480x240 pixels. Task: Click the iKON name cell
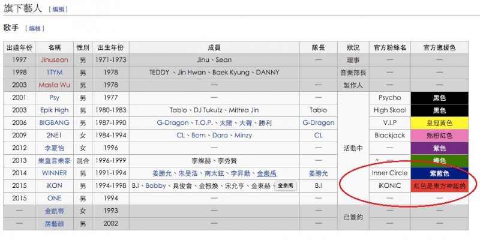click(55, 185)
